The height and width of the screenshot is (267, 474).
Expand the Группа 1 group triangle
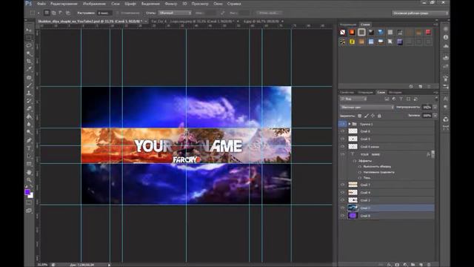pyautogui.click(x=350, y=124)
